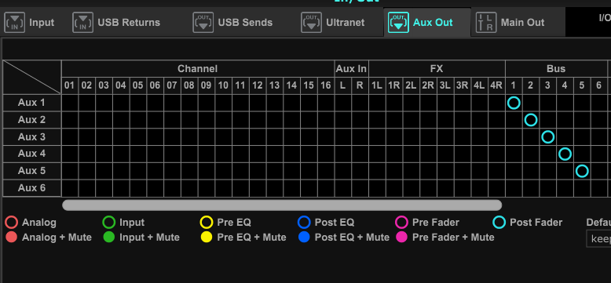Click the Aux 6 row label
This screenshot has width=611, height=283.
(32, 188)
